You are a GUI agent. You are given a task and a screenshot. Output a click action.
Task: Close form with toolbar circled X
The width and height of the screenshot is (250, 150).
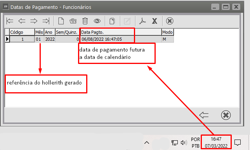pyautogui.click(x=170, y=21)
